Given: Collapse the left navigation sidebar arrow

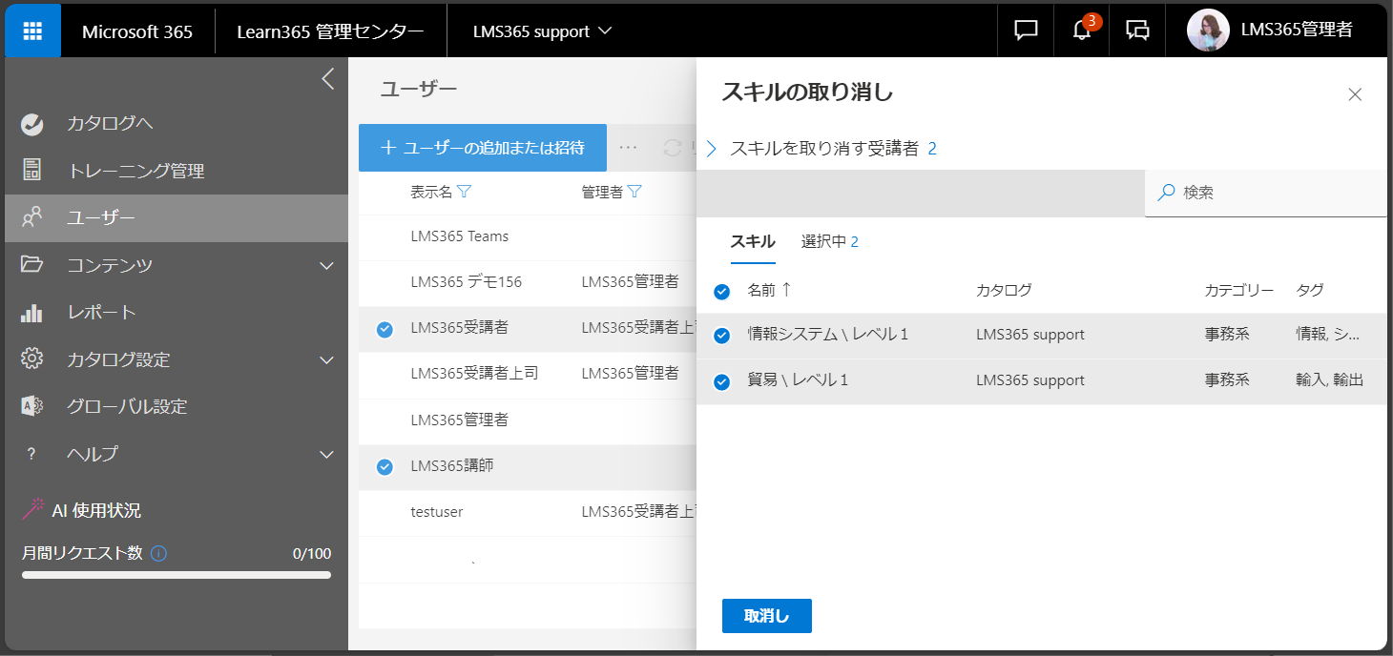Looking at the screenshot, I should 327,78.
